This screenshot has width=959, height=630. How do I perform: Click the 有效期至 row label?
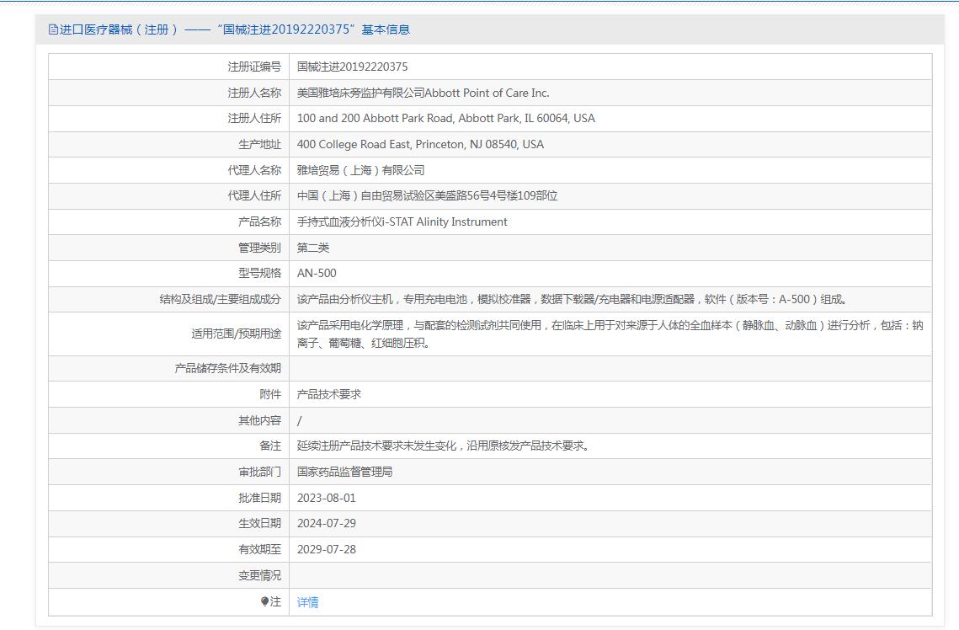pos(260,549)
